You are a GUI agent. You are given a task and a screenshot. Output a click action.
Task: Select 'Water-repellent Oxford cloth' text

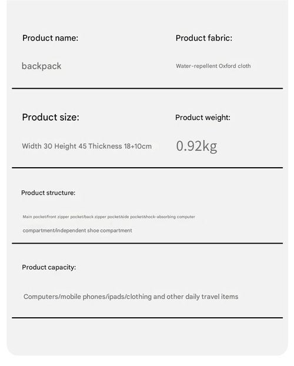tap(213, 66)
